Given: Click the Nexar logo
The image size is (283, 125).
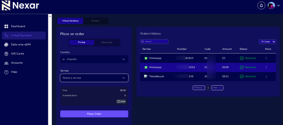Looking at the screenshot, I should coord(20,6).
